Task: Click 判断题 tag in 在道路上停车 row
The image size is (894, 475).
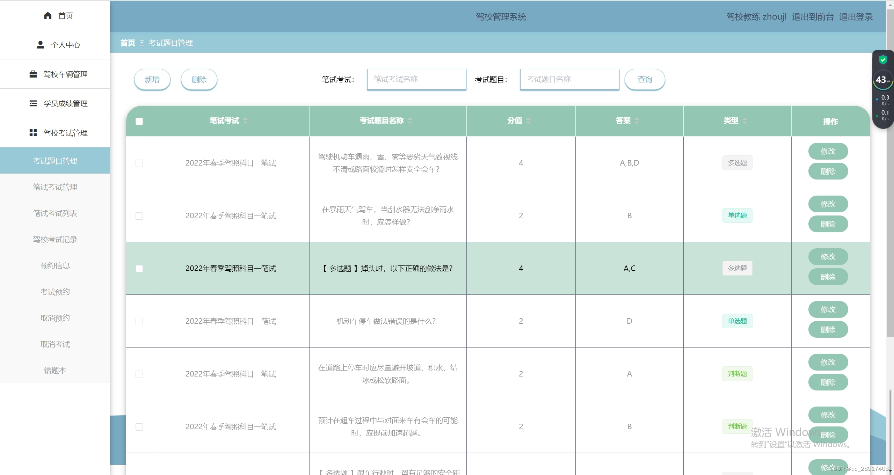Action: pos(737,374)
